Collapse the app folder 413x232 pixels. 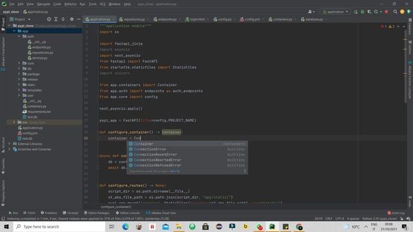click(x=14, y=31)
